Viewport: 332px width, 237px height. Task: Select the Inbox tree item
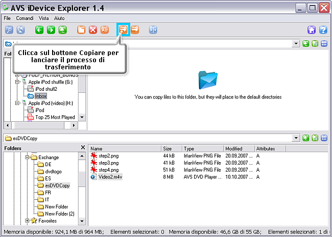41,96
